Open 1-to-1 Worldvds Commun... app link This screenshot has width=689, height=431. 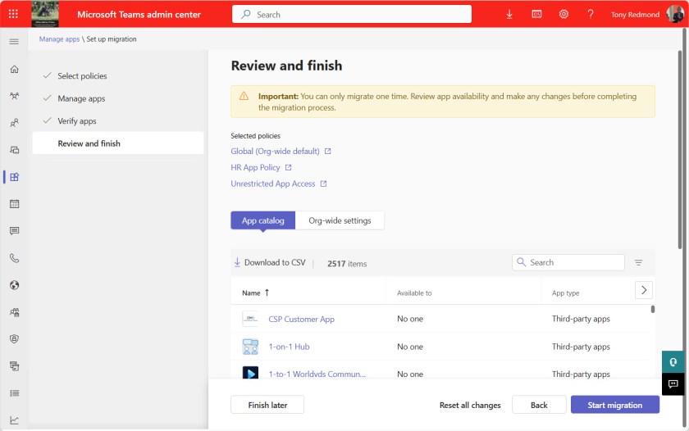tap(317, 374)
